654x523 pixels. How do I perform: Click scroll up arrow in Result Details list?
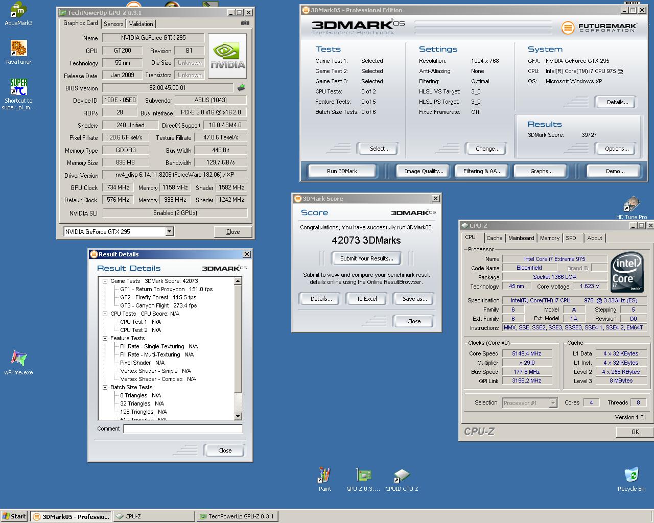tap(238, 281)
